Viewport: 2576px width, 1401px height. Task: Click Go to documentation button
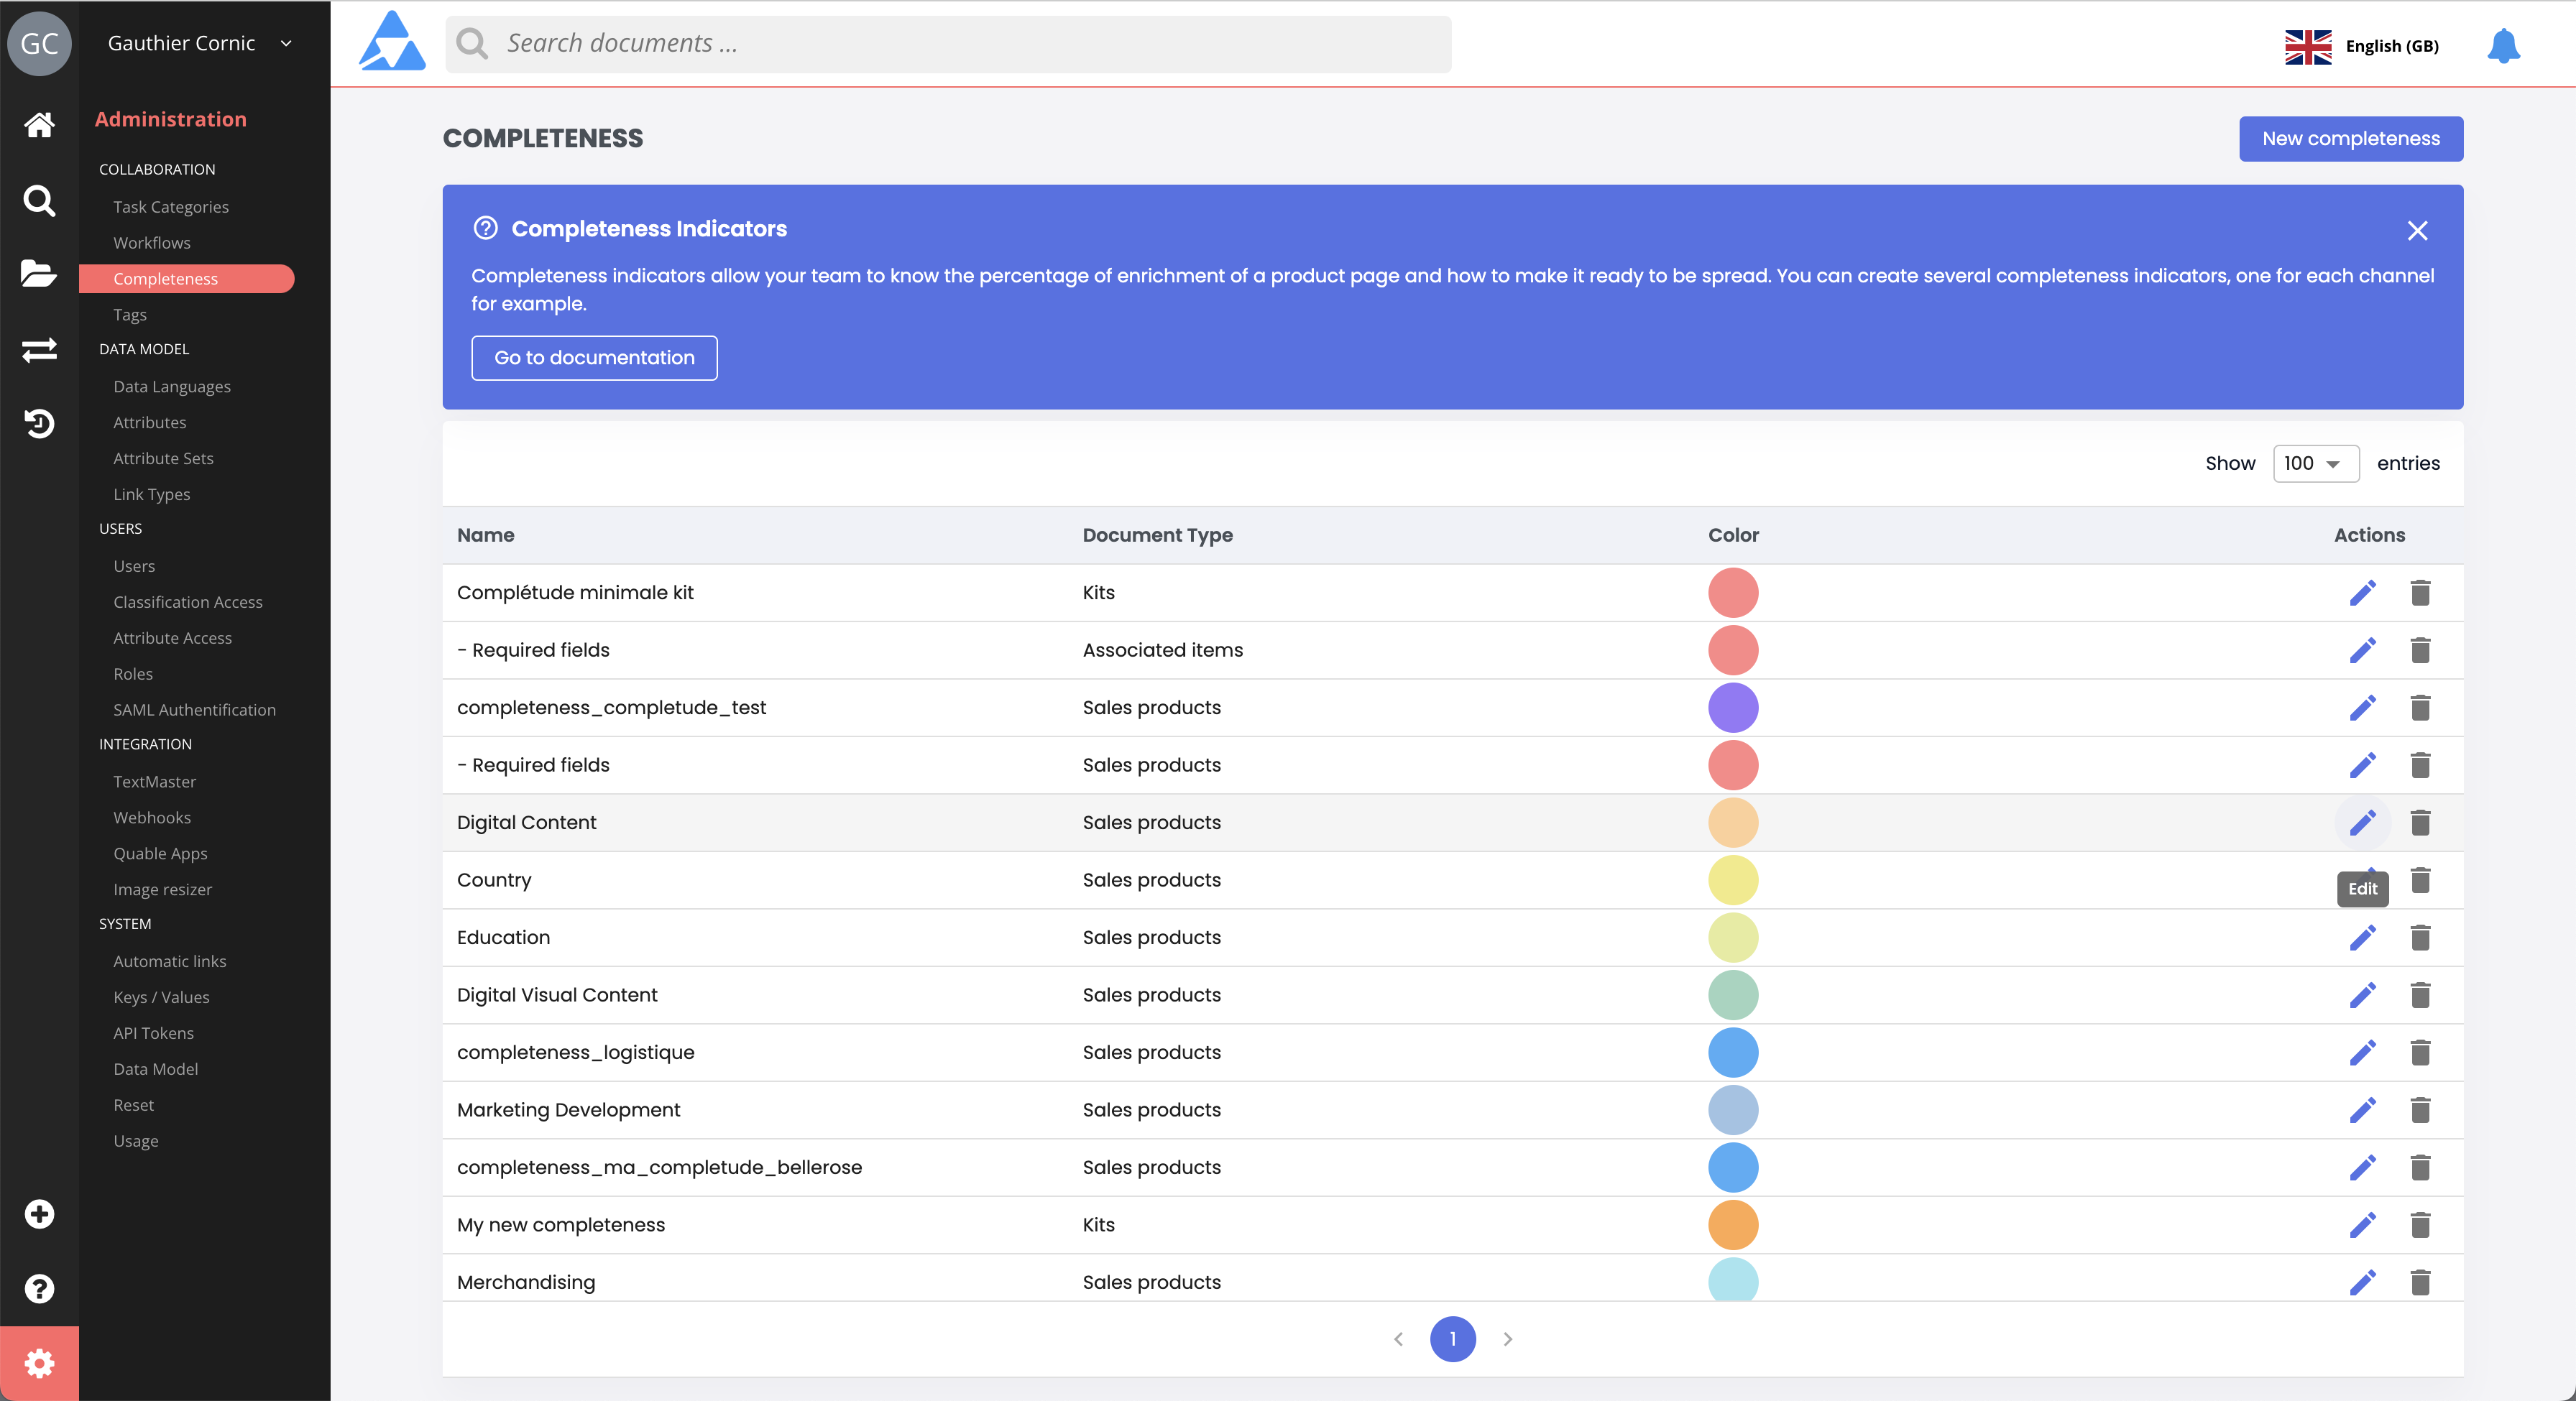point(594,358)
